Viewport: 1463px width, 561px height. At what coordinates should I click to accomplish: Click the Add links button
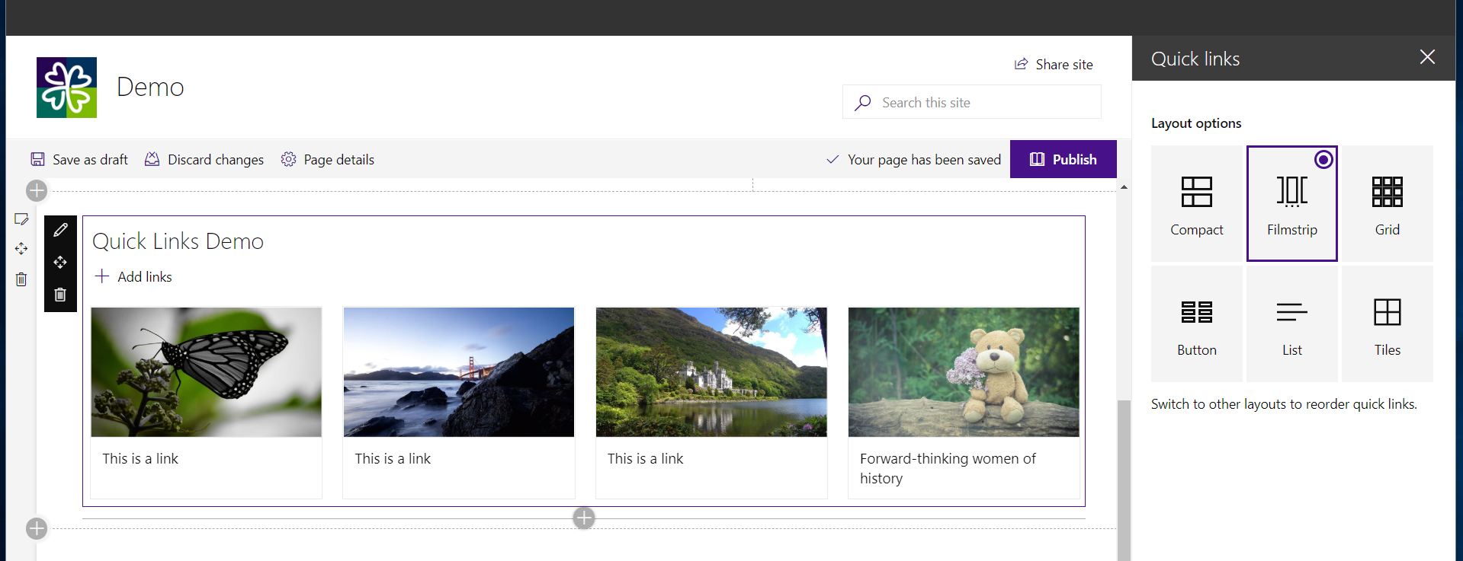coord(133,276)
